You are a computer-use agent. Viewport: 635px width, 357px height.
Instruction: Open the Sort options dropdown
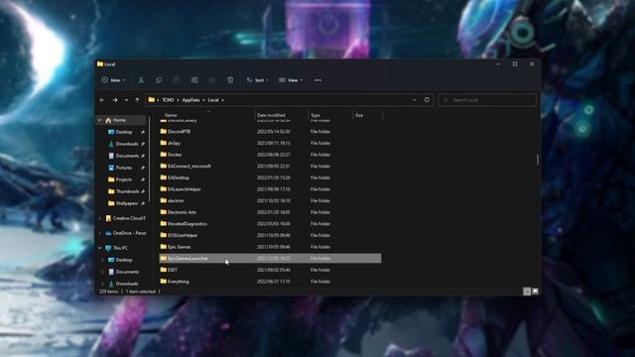click(258, 80)
